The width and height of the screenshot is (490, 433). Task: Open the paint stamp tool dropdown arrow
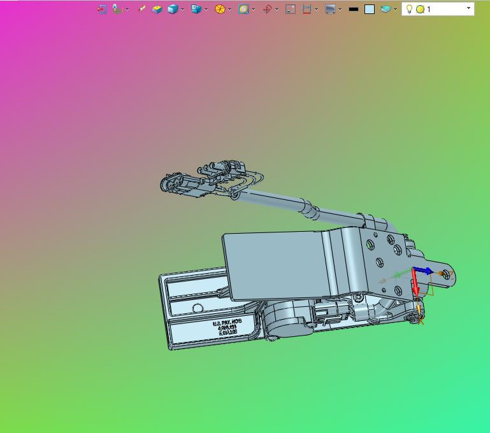(x=127, y=10)
